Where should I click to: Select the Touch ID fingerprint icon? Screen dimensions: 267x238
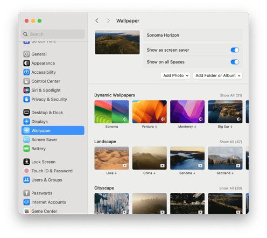[x=26, y=171]
